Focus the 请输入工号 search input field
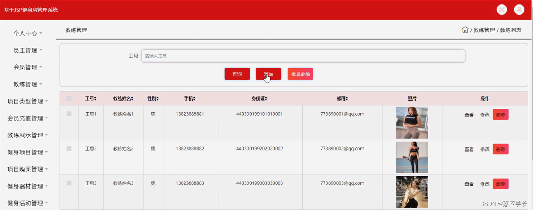Viewport: 533px width, 210px height. point(303,56)
